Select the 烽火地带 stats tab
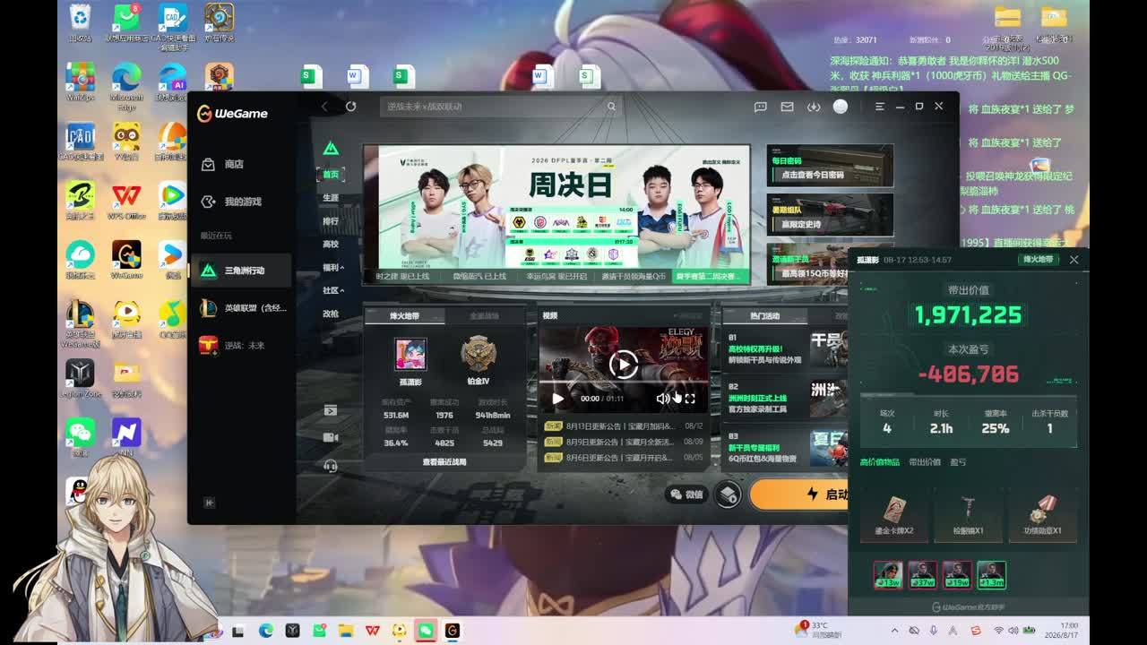 (404, 316)
